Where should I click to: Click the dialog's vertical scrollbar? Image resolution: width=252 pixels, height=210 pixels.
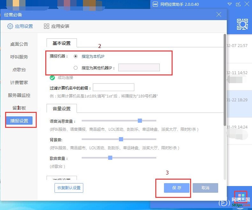click(225, 80)
